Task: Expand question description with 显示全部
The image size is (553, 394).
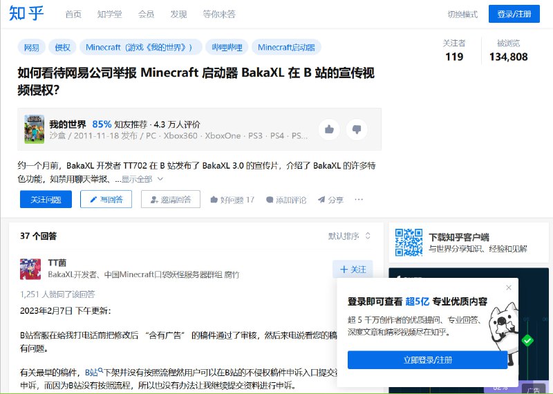Action: pos(142,179)
